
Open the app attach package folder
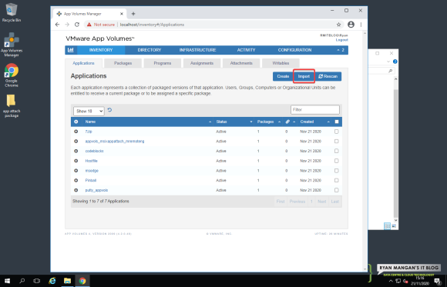12,105
